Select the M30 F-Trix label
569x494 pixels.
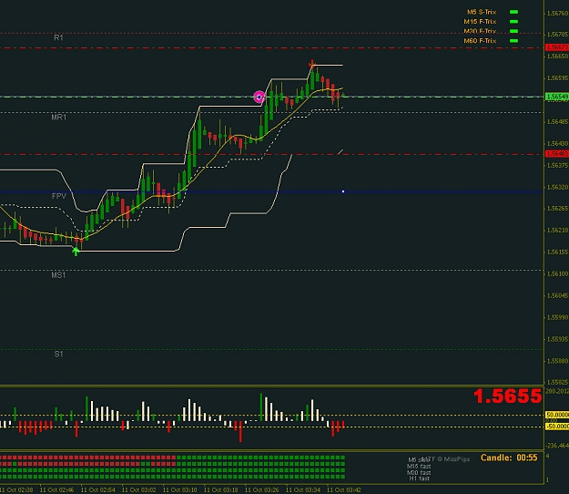click(x=480, y=31)
